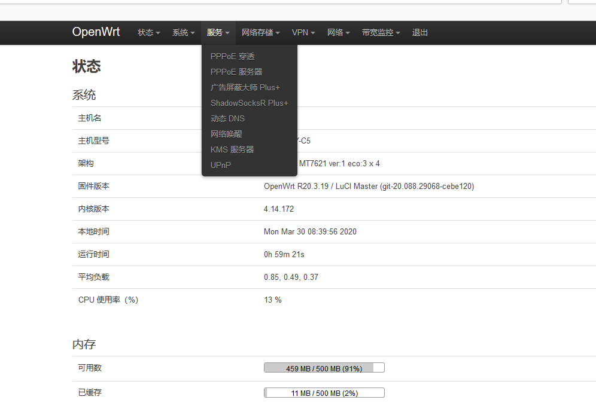Viewport: 596px width, 418px height.
Task: Open ShadowSocksR Plus+ service
Action: pyautogui.click(x=250, y=103)
